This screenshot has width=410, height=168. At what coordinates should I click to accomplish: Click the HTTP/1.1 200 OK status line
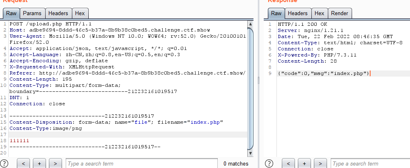[x=302, y=24]
